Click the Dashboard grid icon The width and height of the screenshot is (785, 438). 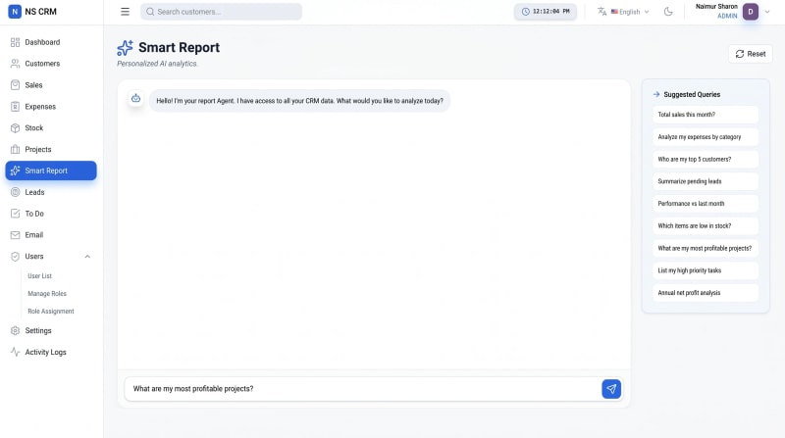pos(15,42)
